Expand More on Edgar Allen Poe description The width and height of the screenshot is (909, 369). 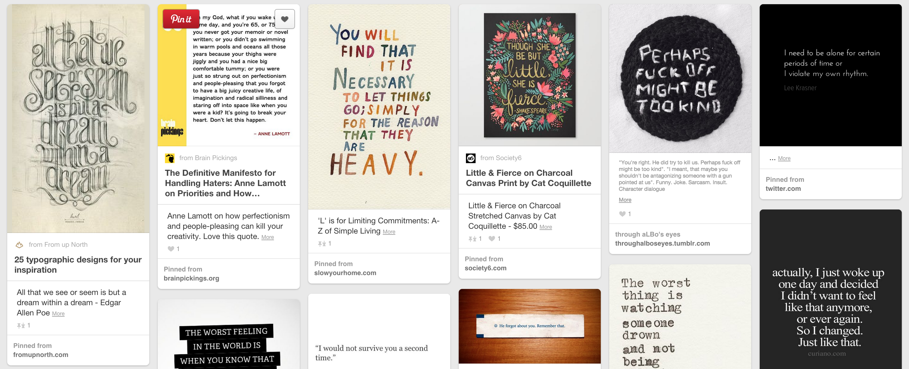click(x=58, y=314)
